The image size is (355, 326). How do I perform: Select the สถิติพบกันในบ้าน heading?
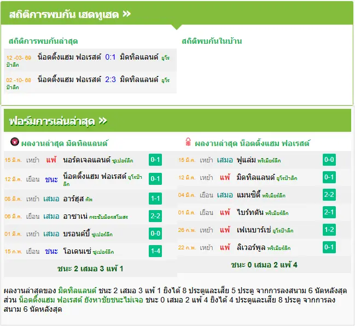[x=212, y=41]
